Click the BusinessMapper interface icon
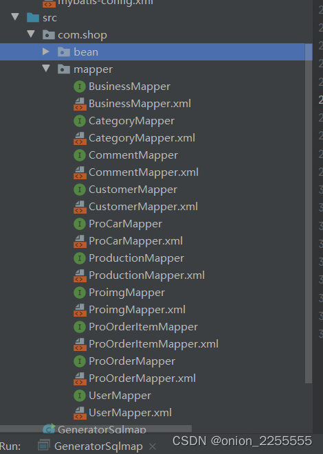This screenshot has height=454, width=323. (x=80, y=87)
